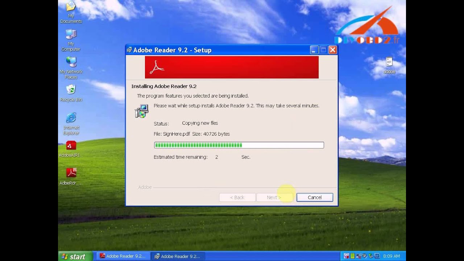Close the Adobe Reader 9.2 Setup window
This screenshot has width=464, height=261.
pyautogui.click(x=332, y=50)
